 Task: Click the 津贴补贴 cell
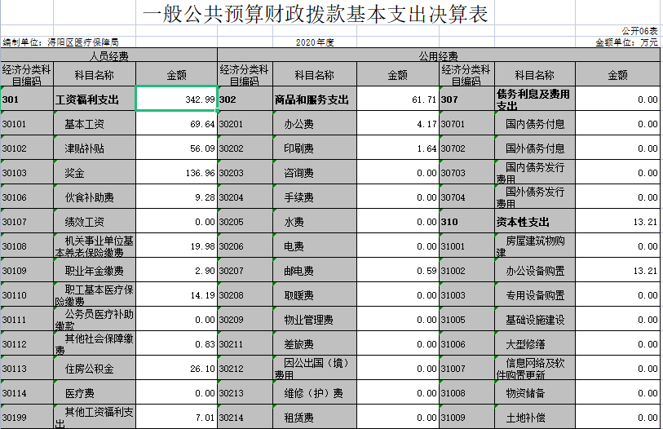95,148
